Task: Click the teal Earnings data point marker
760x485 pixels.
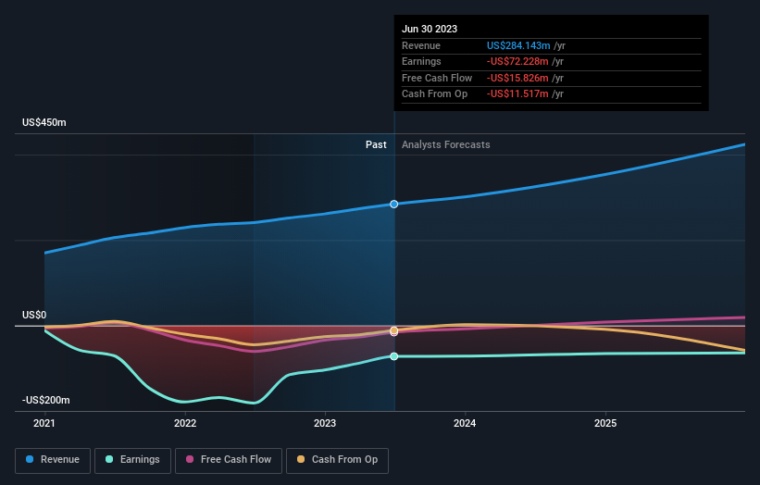Action: tap(394, 356)
